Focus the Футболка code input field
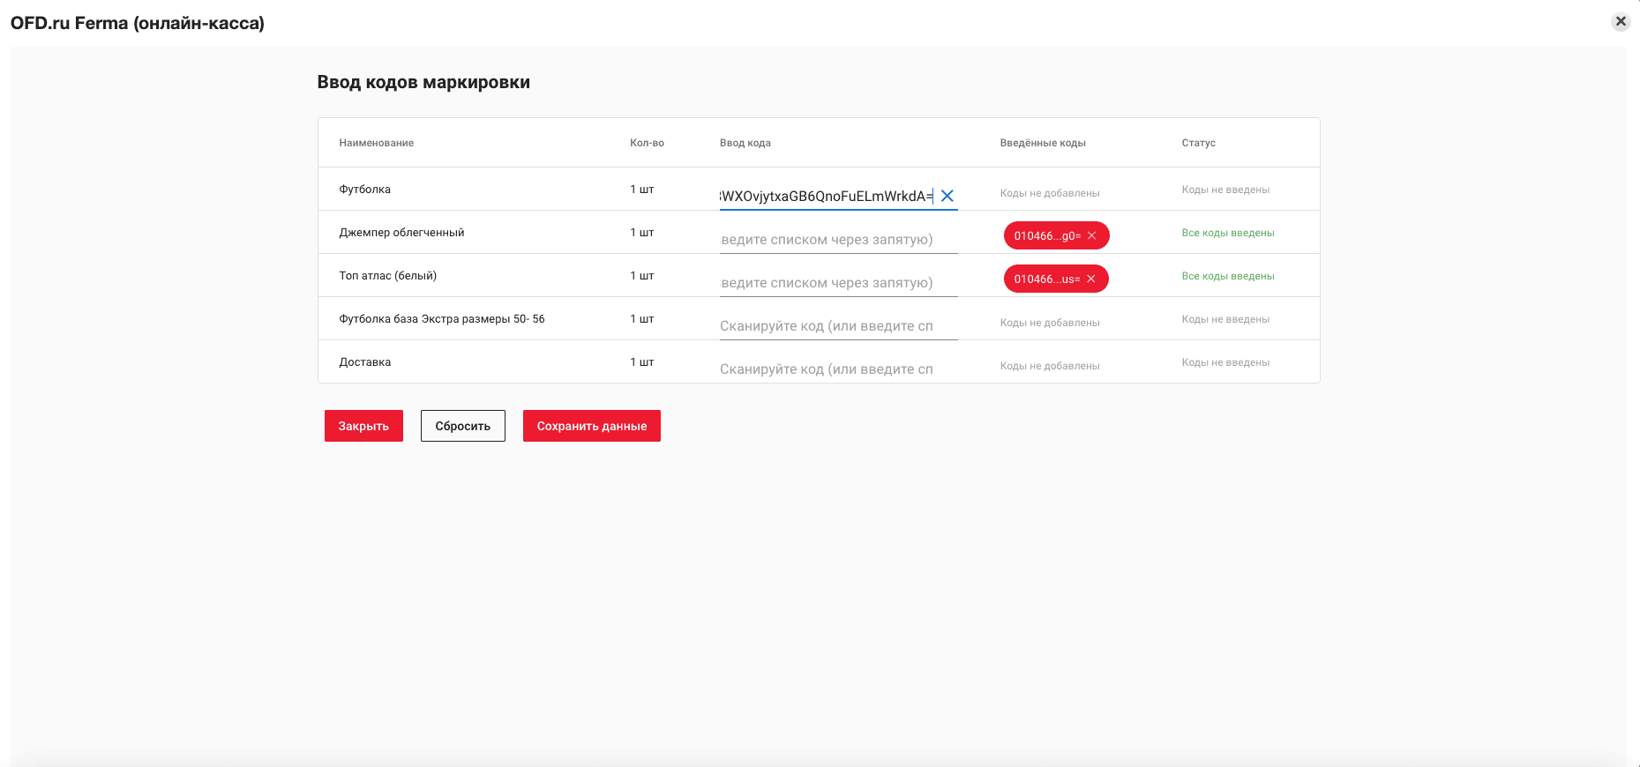This screenshot has height=767, width=1640. (x=827, y=196)
